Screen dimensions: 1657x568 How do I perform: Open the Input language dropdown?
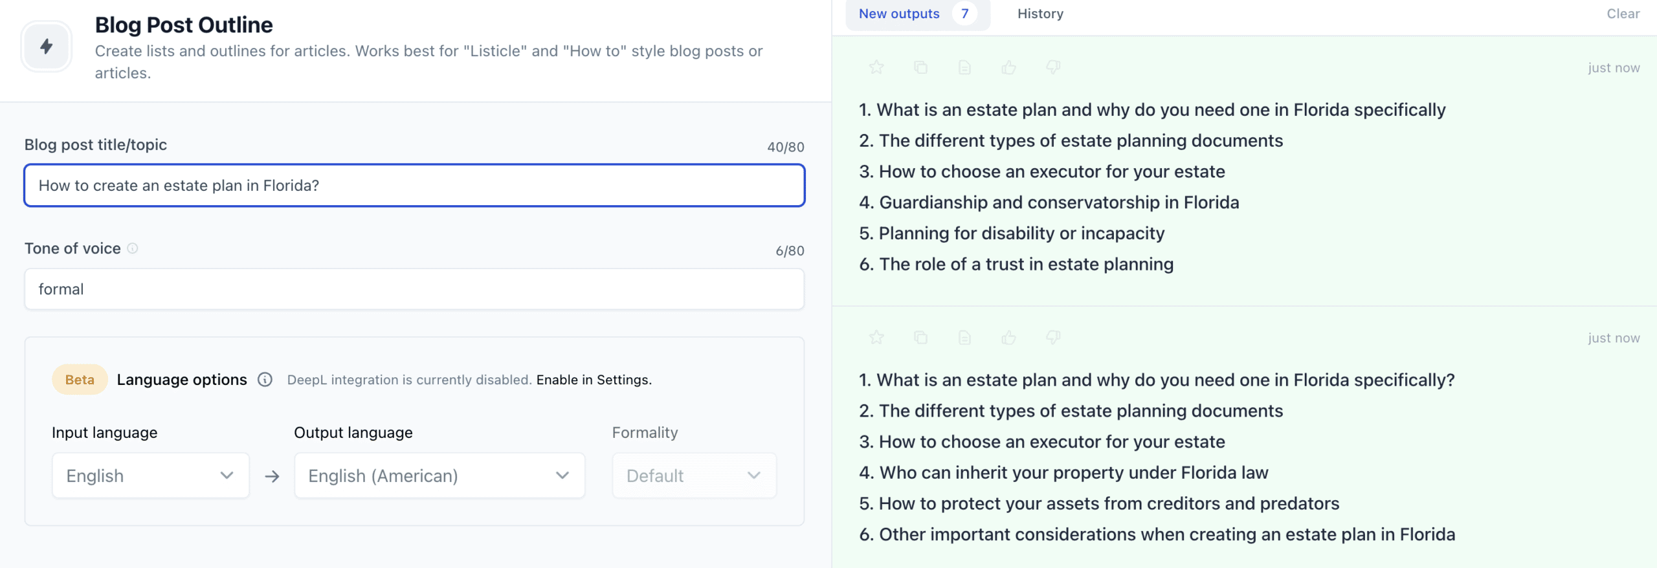150,476
